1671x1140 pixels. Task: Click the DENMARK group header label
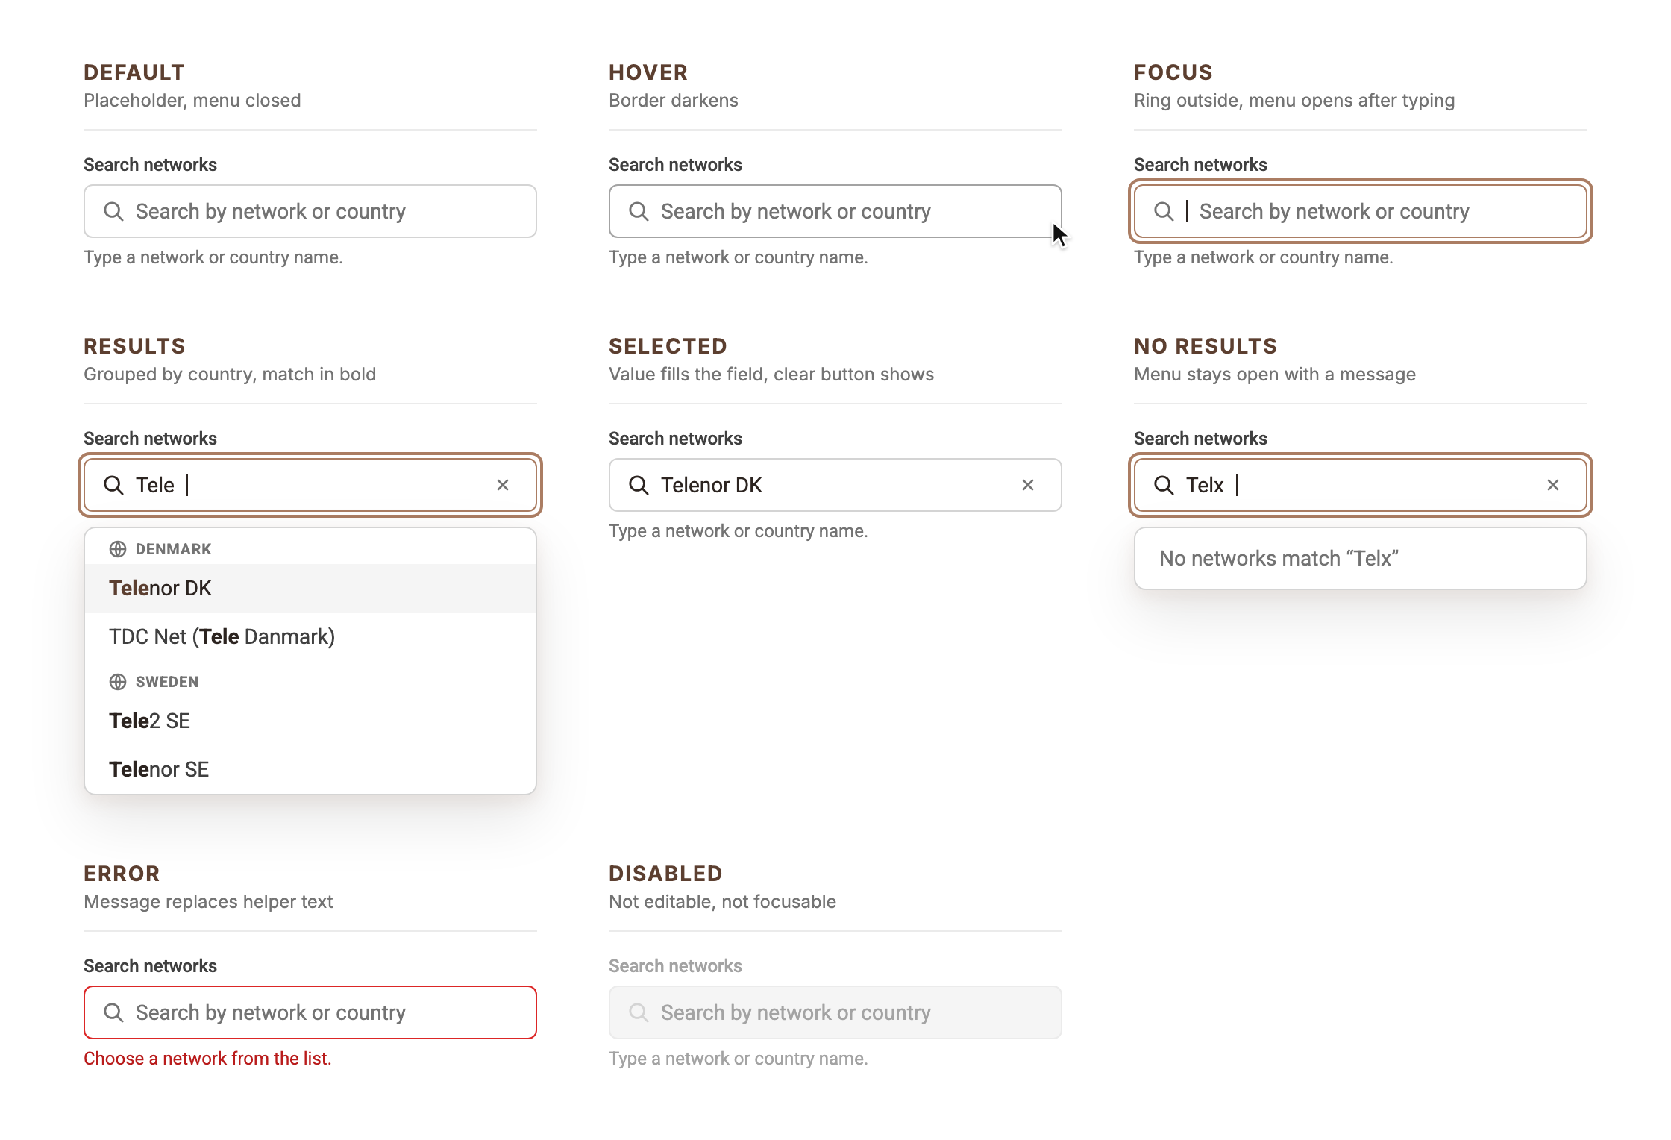pos(173,549)
